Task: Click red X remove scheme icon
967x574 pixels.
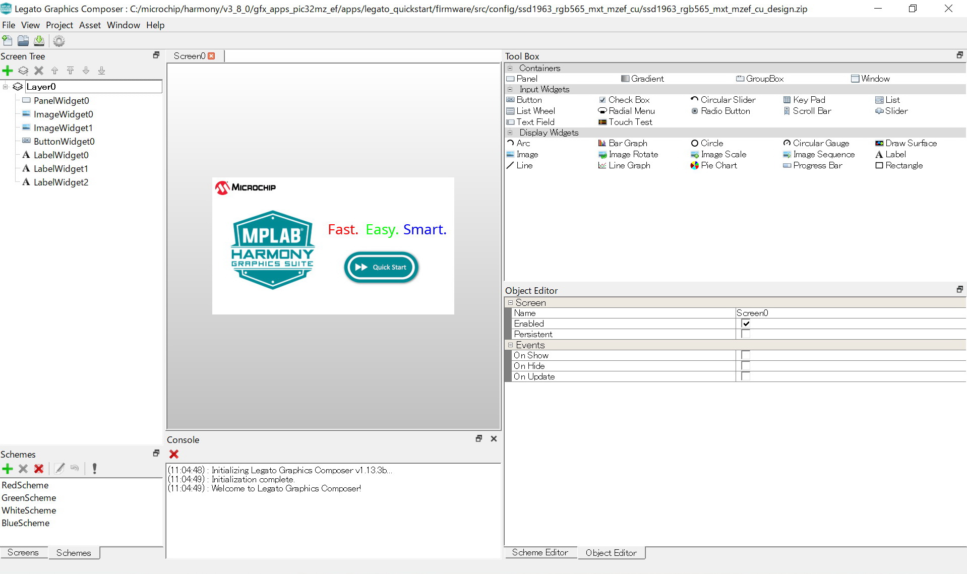Action: [39, 469]
